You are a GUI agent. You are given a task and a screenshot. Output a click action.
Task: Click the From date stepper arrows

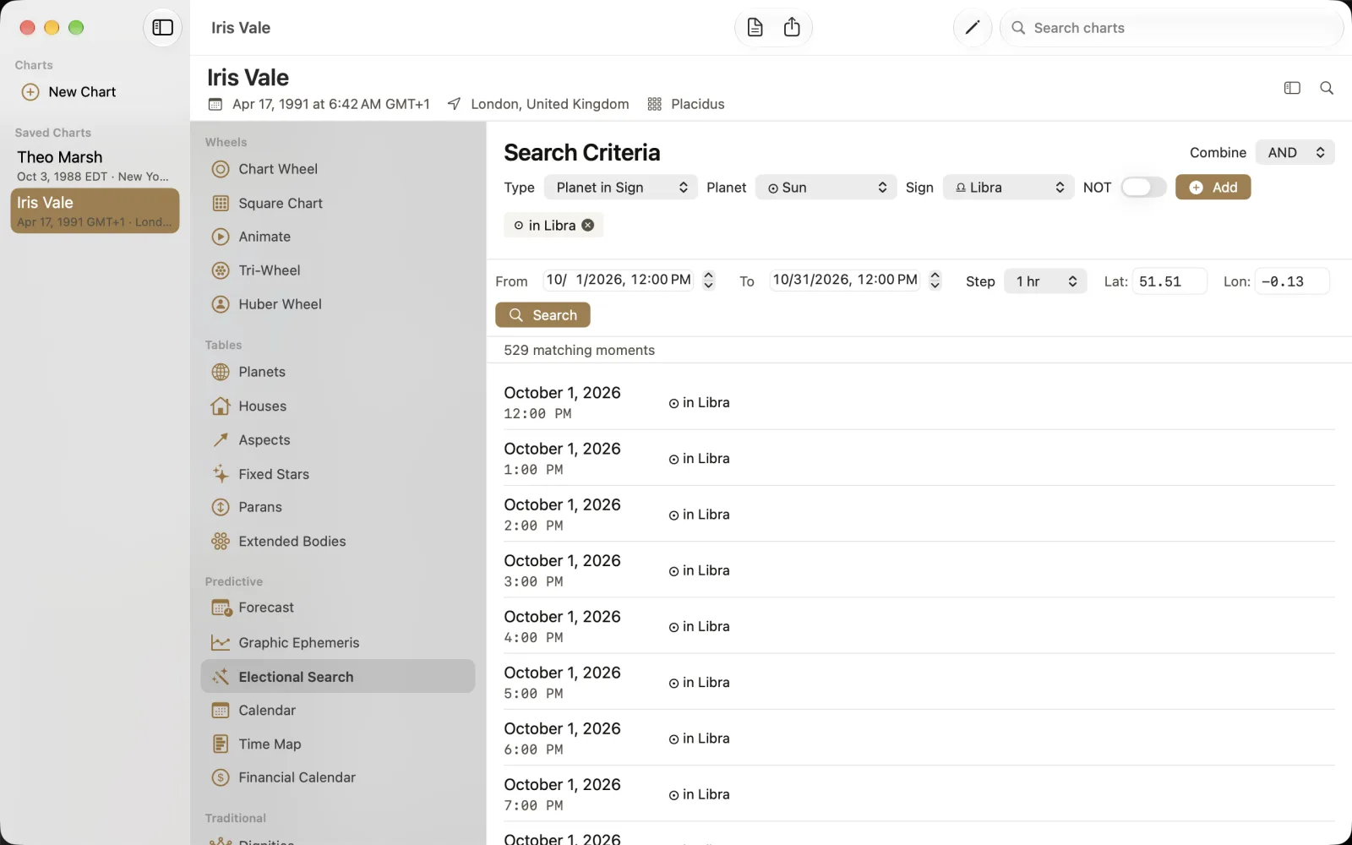(709, 281)
